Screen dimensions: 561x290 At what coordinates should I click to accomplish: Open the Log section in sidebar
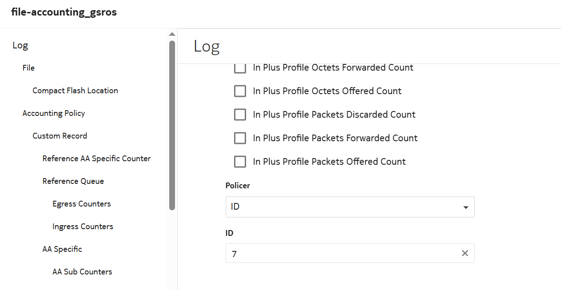[x=20, y=45]
